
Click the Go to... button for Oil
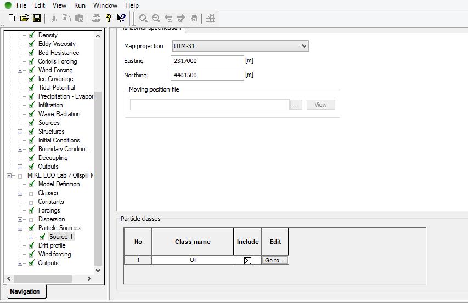275,260
